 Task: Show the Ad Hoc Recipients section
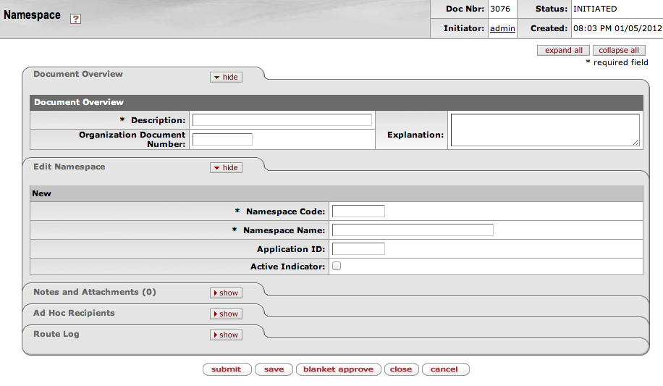[x=226, y=314]
